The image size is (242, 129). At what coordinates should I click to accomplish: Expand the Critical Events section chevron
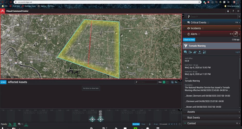click(239, 22)
